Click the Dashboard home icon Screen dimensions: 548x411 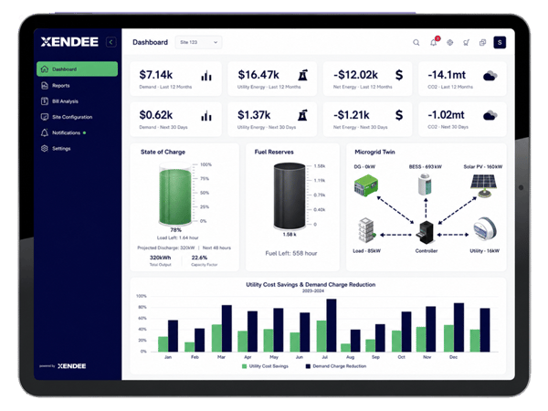click(x=45, y=68)
